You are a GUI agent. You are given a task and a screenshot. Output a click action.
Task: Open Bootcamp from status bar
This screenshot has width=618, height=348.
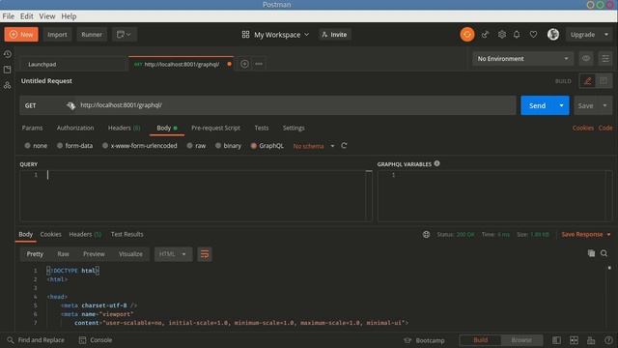click(x=425, y=340)
